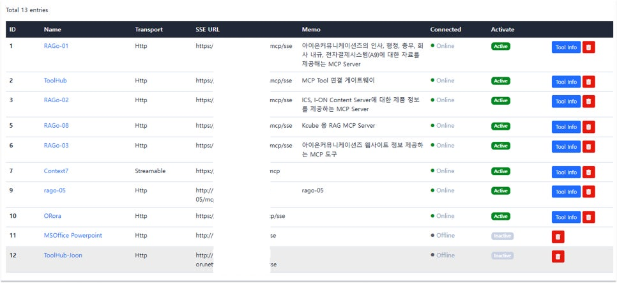Delete the RAGo-01 server via trash icon

[x=589, y=47]
